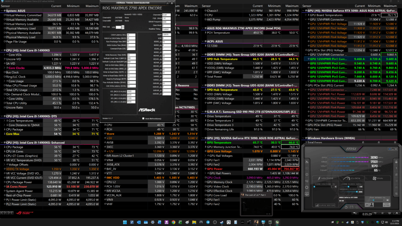This screenshot has width=402, height=226.
Task: Click the DRAM Frequency field in Timing Configurator
Action: [166, 22]
